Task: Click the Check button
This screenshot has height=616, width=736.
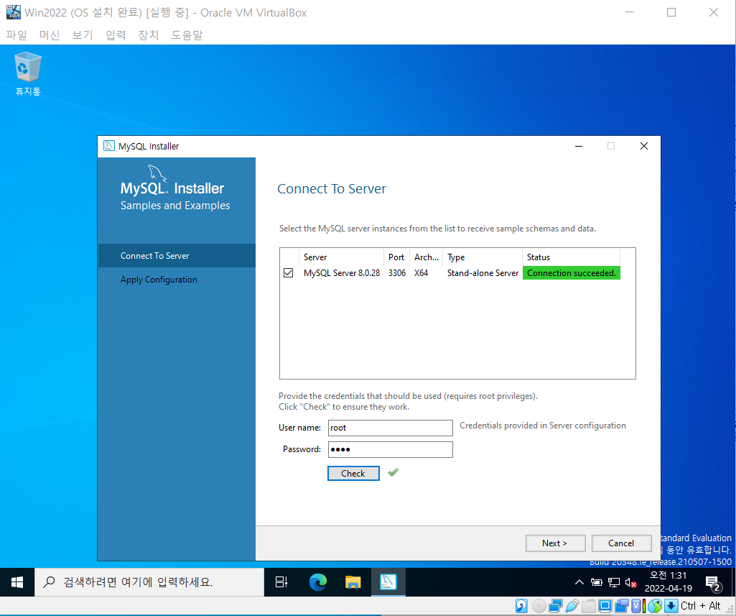Action: [x=353, y=473]
